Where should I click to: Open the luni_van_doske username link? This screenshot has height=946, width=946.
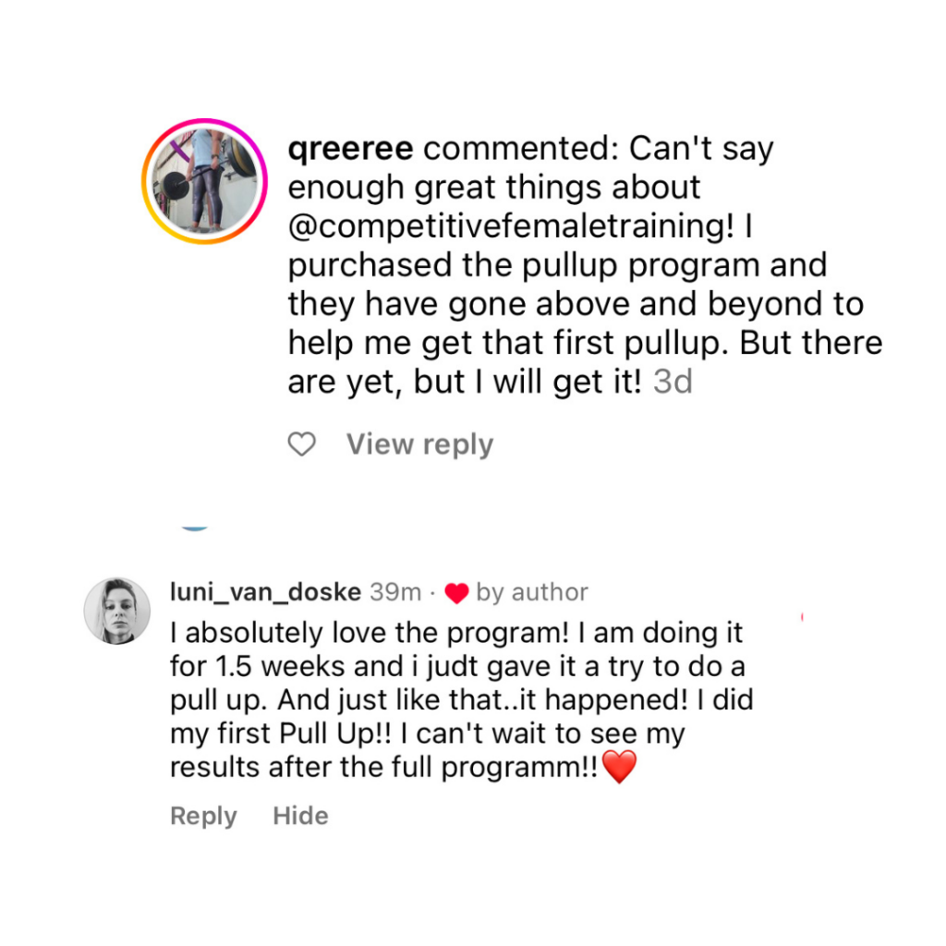(x=266, y=592)
